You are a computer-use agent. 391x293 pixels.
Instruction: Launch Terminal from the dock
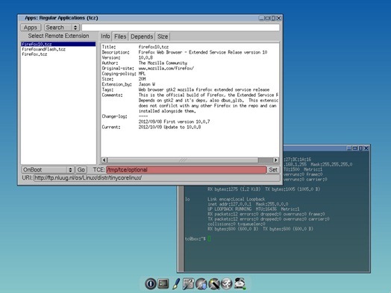(163, 283)
